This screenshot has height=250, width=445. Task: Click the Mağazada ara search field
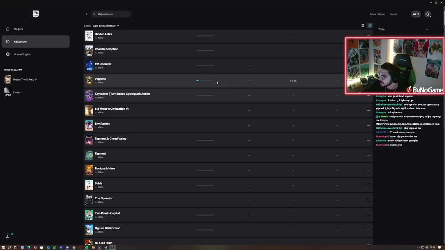click(x=111, y=14)
